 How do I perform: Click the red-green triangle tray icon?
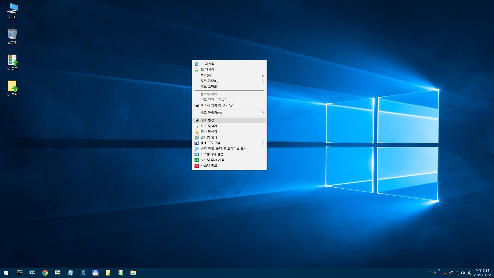[445, 273]
